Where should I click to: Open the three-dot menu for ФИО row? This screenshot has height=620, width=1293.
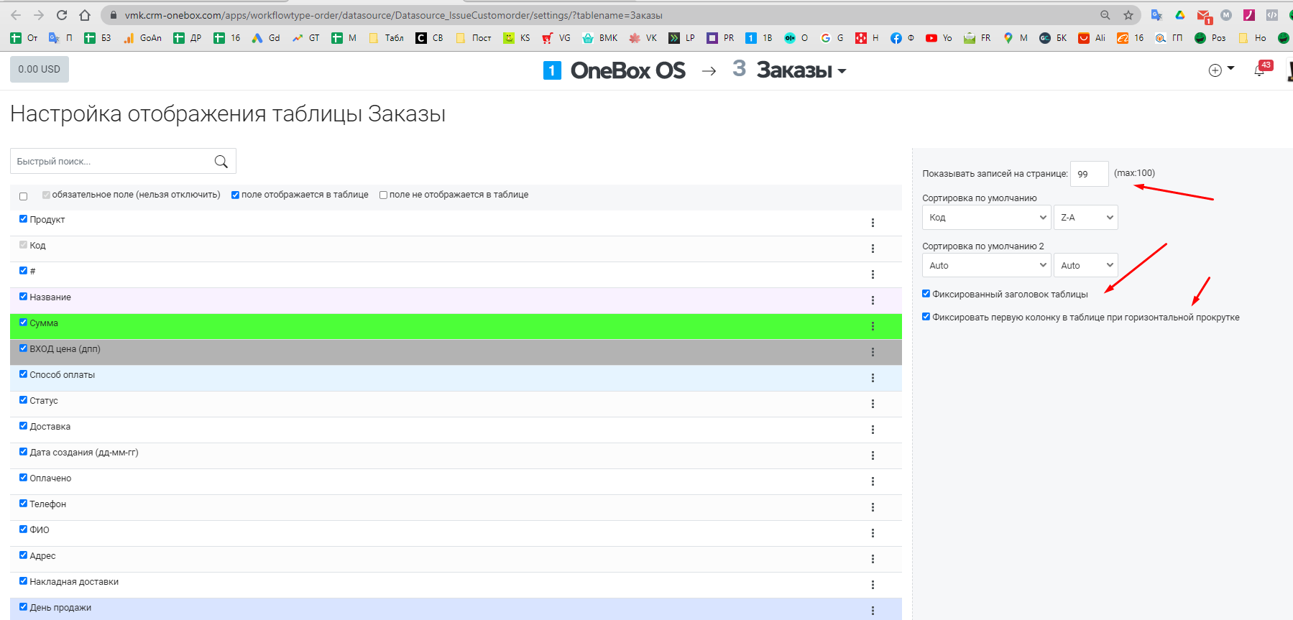tap(873, 533)
